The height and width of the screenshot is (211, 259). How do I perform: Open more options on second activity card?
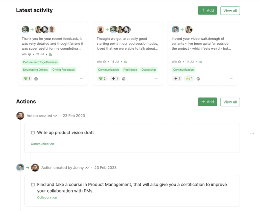(x=157, y=79)
